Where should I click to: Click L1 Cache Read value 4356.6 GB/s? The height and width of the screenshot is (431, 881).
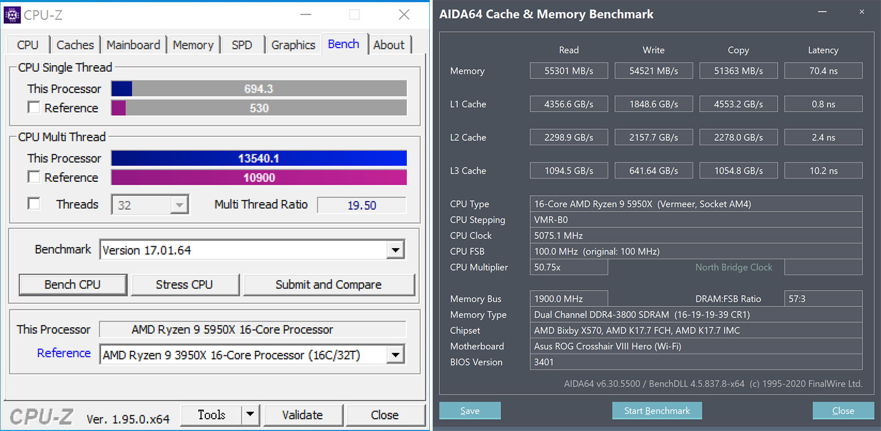(569, 104)
